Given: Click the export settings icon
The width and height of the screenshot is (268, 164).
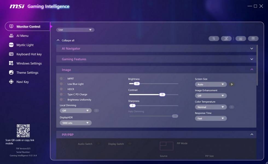Looking at the screenshot, I should [253, 39].
